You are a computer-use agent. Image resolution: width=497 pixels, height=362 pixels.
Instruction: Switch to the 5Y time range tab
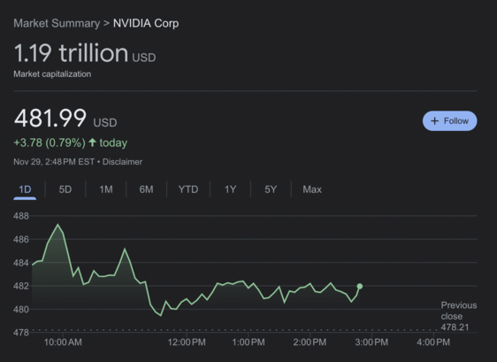pos(271,189)
